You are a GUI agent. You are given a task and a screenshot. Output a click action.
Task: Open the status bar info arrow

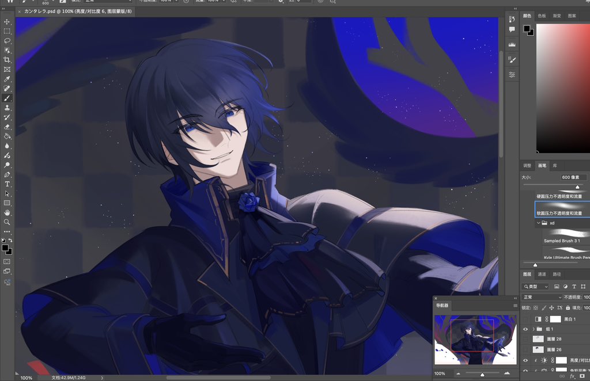point(102,378)
